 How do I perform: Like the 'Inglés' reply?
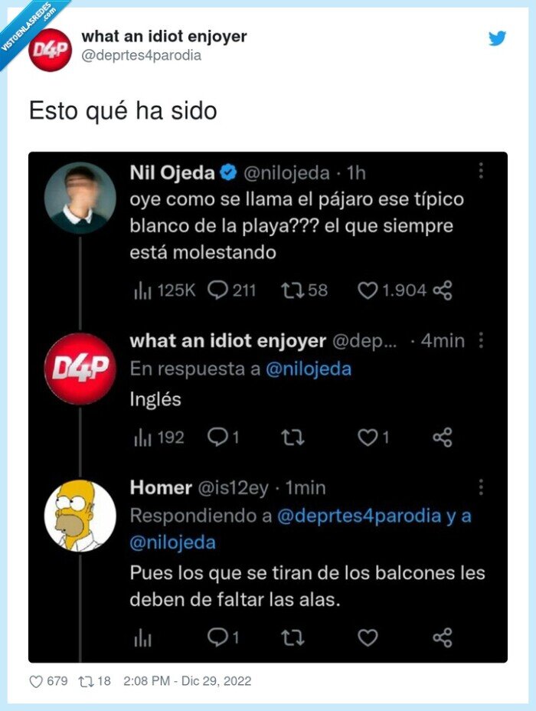(368, 437)
